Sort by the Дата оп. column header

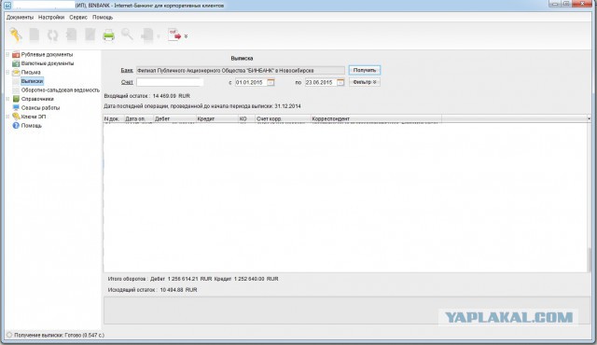tap(138, 119)
